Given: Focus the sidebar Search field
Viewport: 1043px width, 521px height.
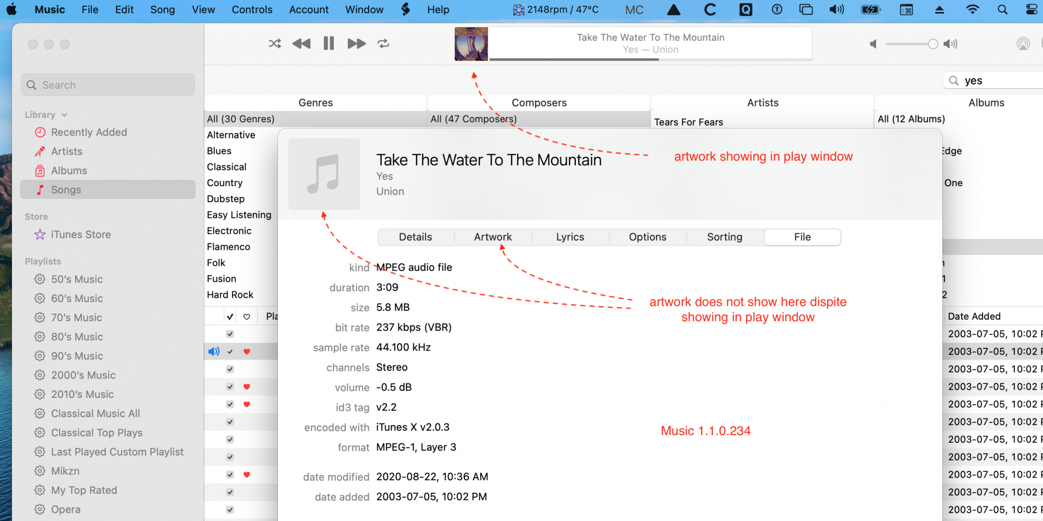Looking at the screenshot, I should 108,85.
